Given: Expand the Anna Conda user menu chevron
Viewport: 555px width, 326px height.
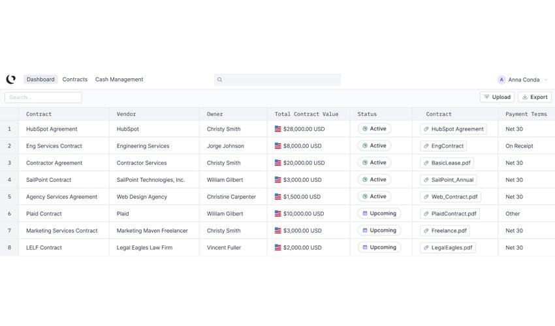Looking at the screenshot, I should coord(546,80).
